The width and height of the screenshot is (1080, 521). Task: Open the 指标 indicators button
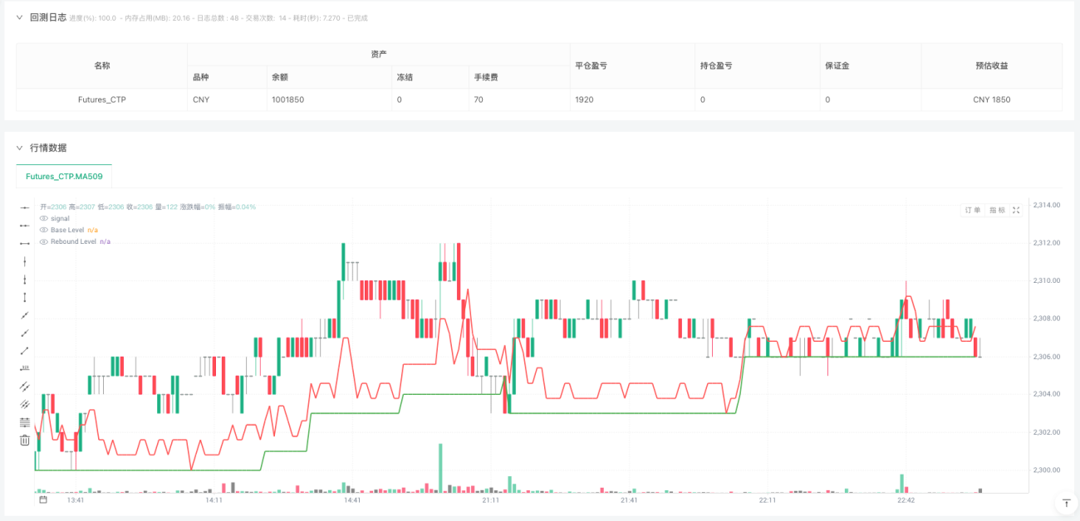[x=996, y=211]
